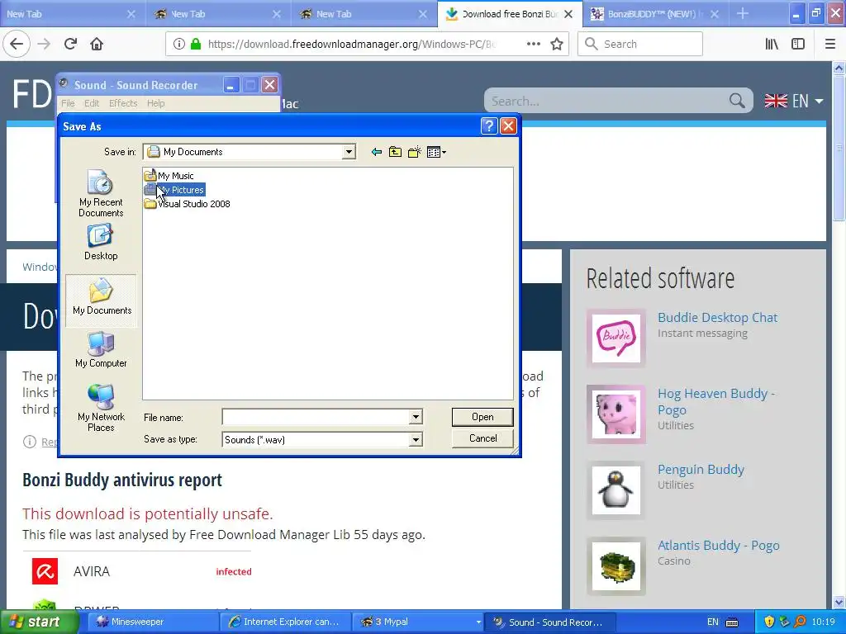Go up one folder level
The height and width of the screenshot is (634, 846).
click(x=395, y=152)
